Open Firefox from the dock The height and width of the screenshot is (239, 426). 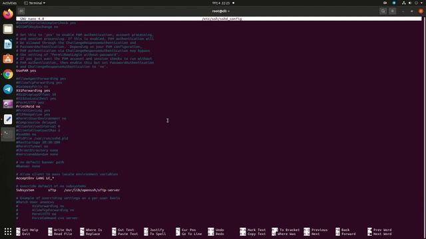pos(8,13)
